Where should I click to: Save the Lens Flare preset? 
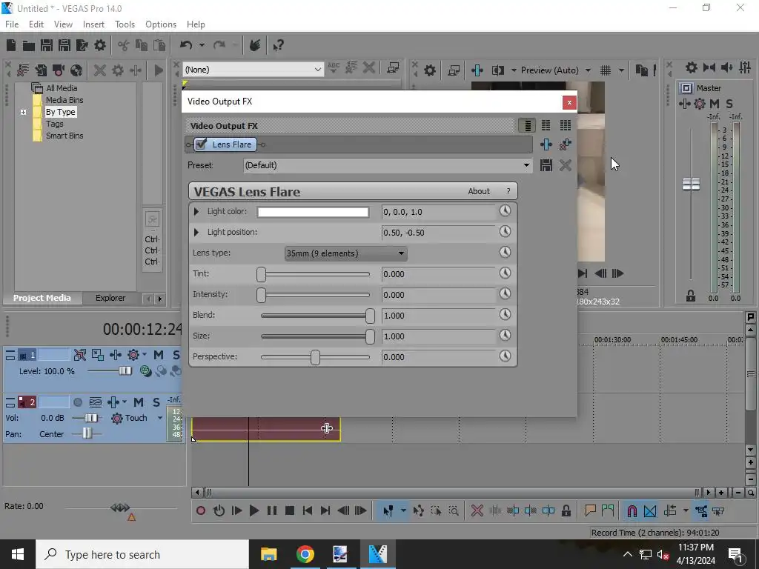coord(546,165)
